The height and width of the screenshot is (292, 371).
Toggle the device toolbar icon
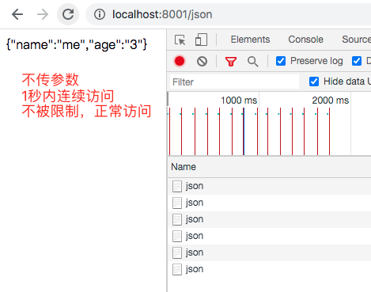coord(201,40)
